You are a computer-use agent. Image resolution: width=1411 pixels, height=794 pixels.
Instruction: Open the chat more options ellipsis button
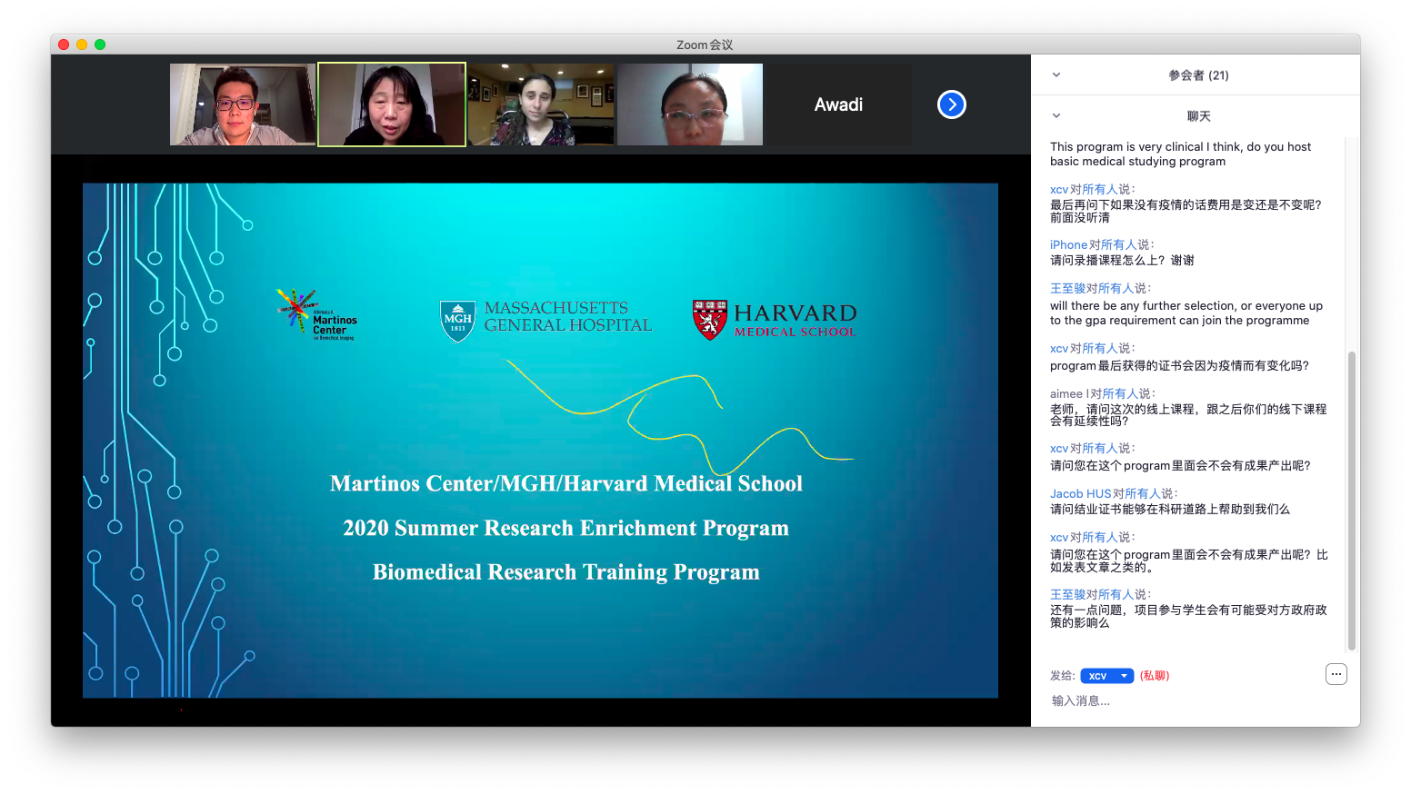1336,674
